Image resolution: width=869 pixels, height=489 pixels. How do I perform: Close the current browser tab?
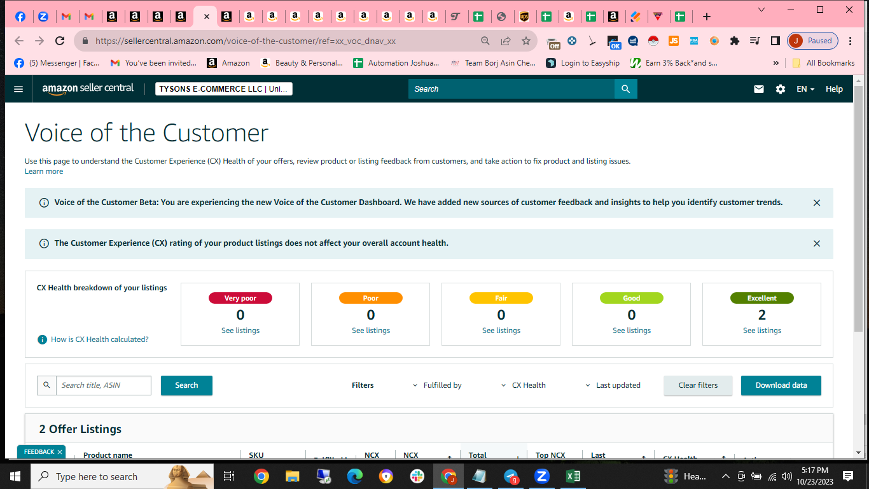(x=206, y=17)
